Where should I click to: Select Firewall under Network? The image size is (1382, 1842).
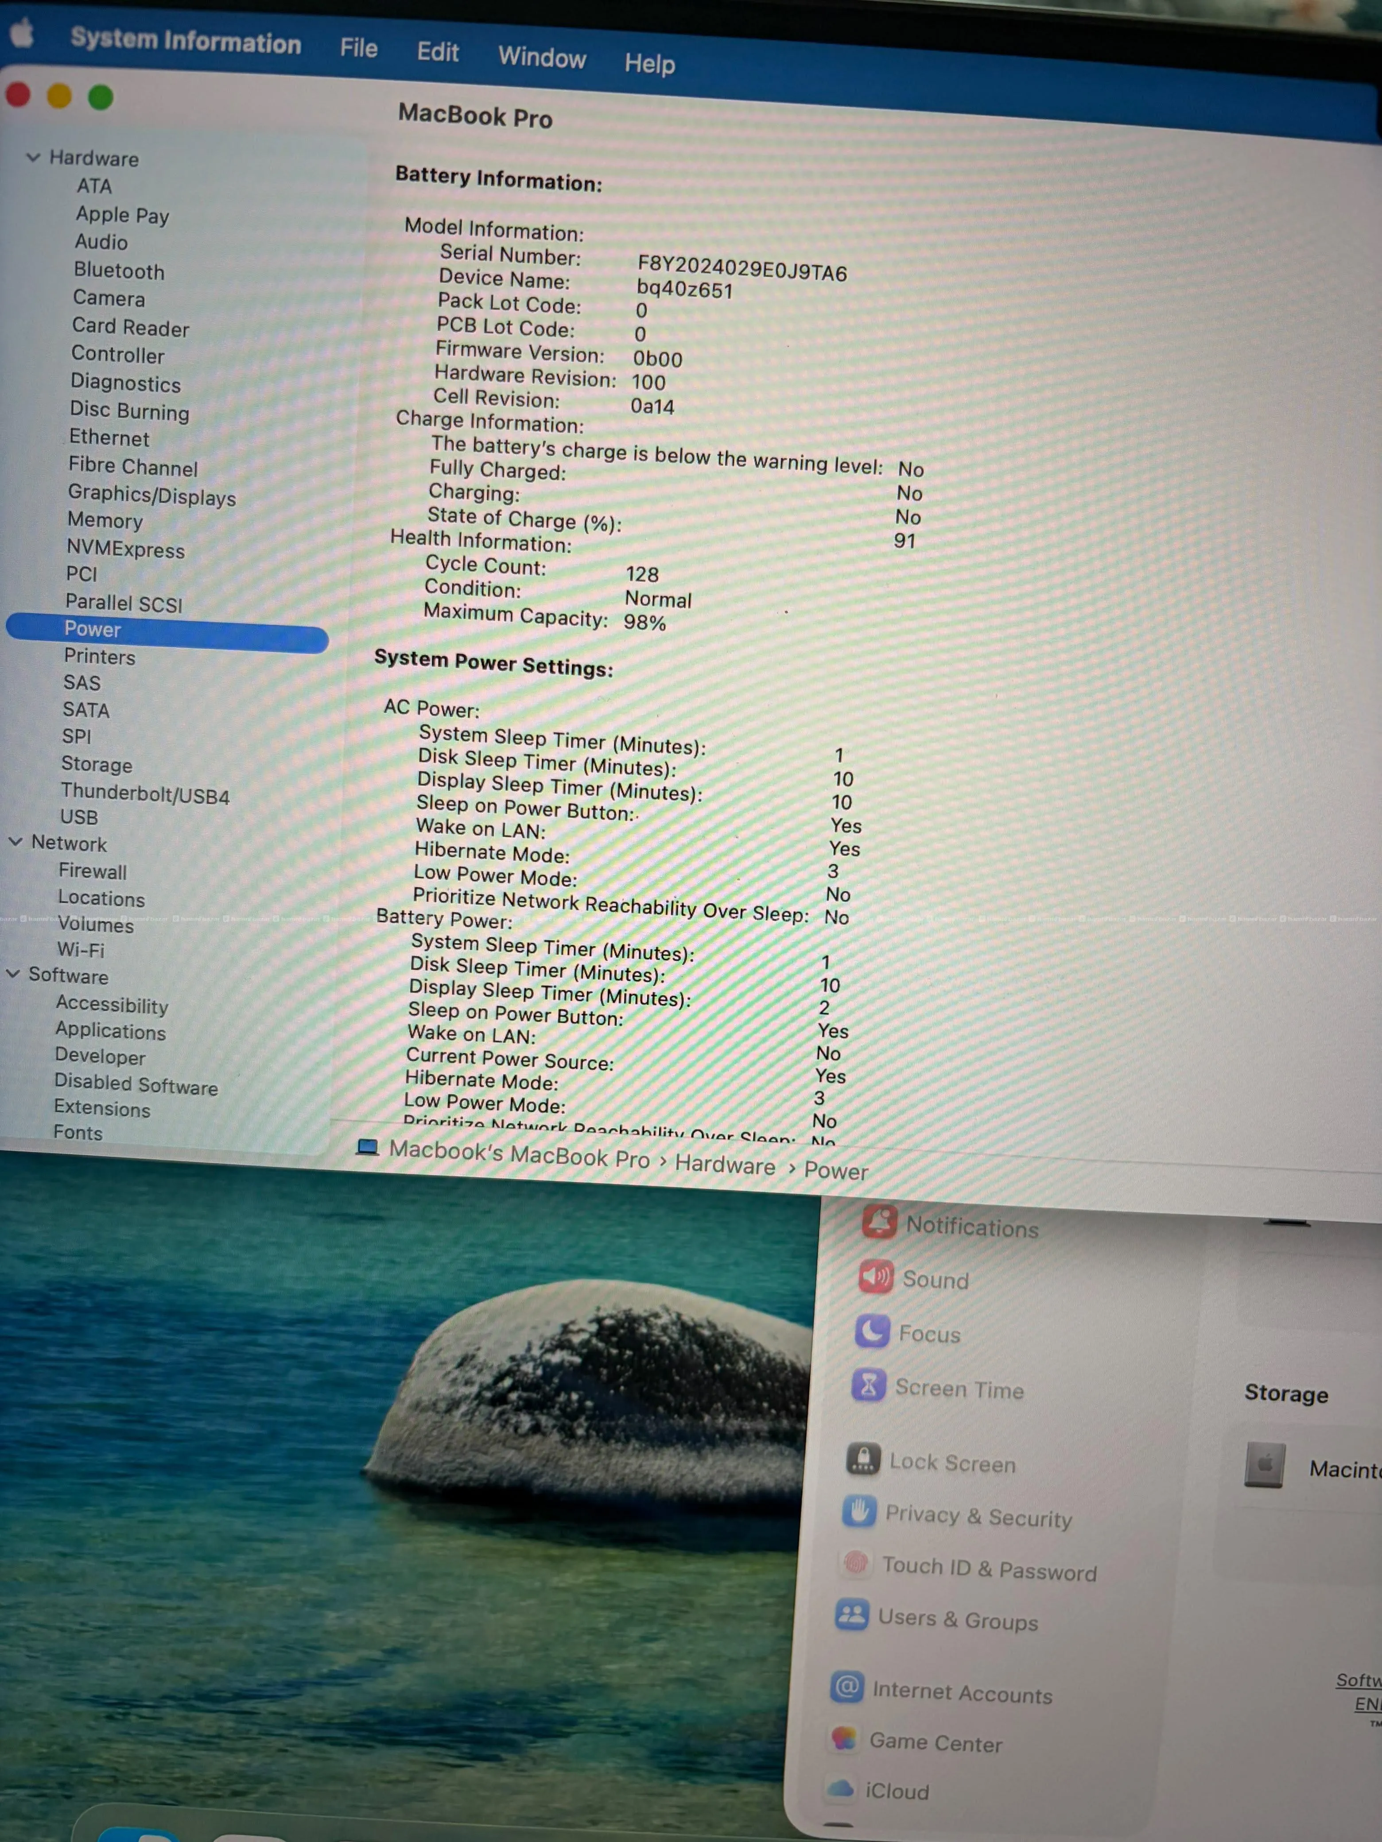pos(93,872)
